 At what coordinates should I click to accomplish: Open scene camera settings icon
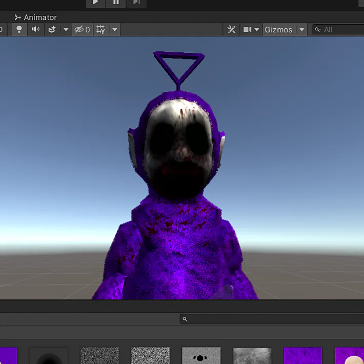coord(247,30)
